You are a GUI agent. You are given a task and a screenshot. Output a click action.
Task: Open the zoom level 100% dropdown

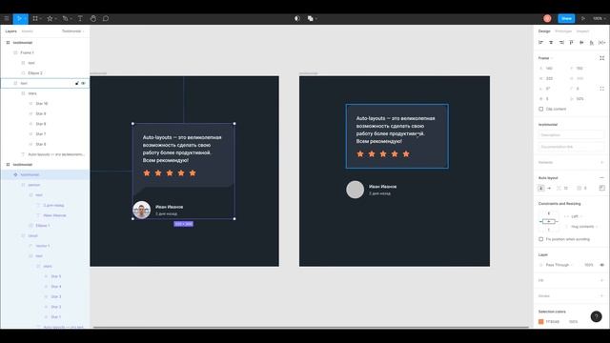pos(599,18)
